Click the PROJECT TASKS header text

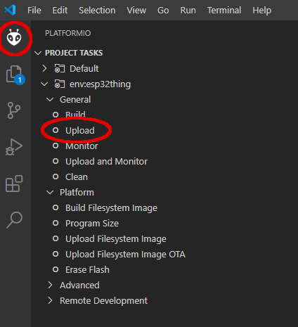pyautogui.click(x=74, y=53)
